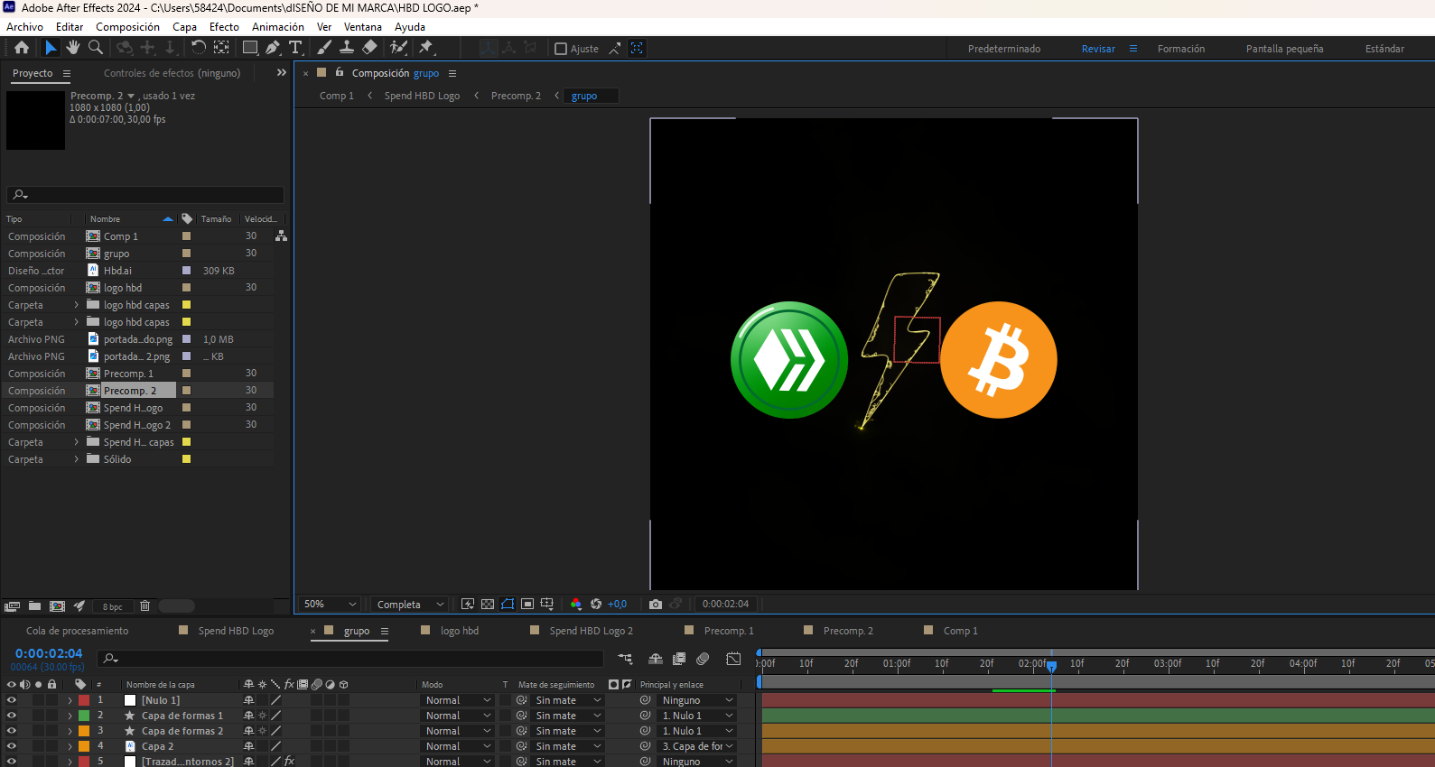Select the Pan Behind anchor point tool
1435x767 pixels.
tap(221, 48)
